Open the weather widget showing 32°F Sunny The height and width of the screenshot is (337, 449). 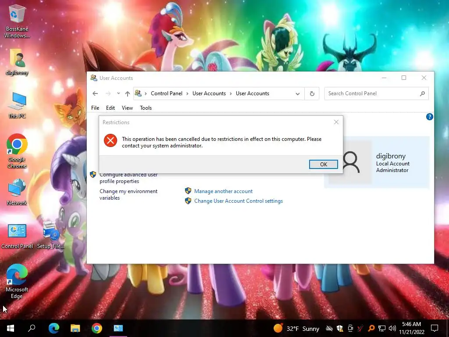coord(296,328)
